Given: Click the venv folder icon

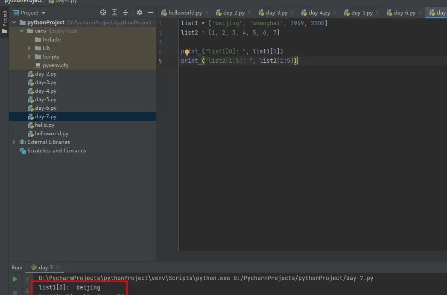Looking at the screenshot, I should pyautogui.click(x=30, y=31).
